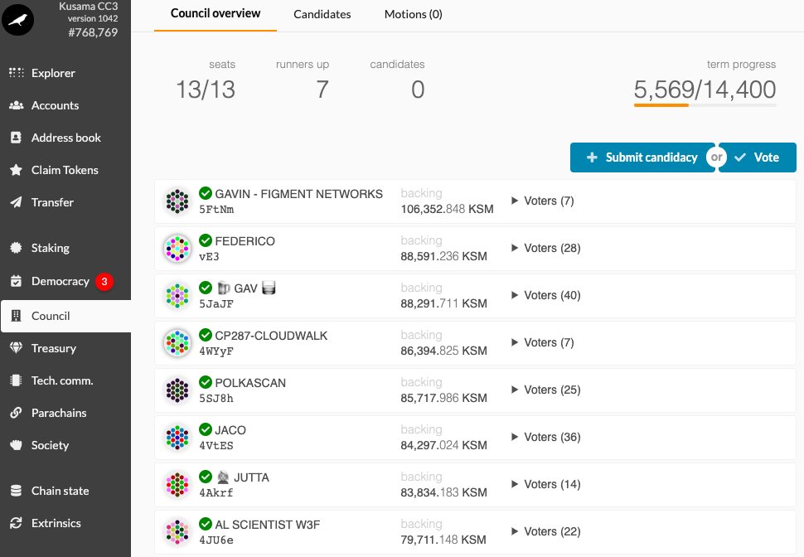Click Kusama CC3 version 1042 label
The height and width of the screenshot is (557, 804).
[88, 12]
